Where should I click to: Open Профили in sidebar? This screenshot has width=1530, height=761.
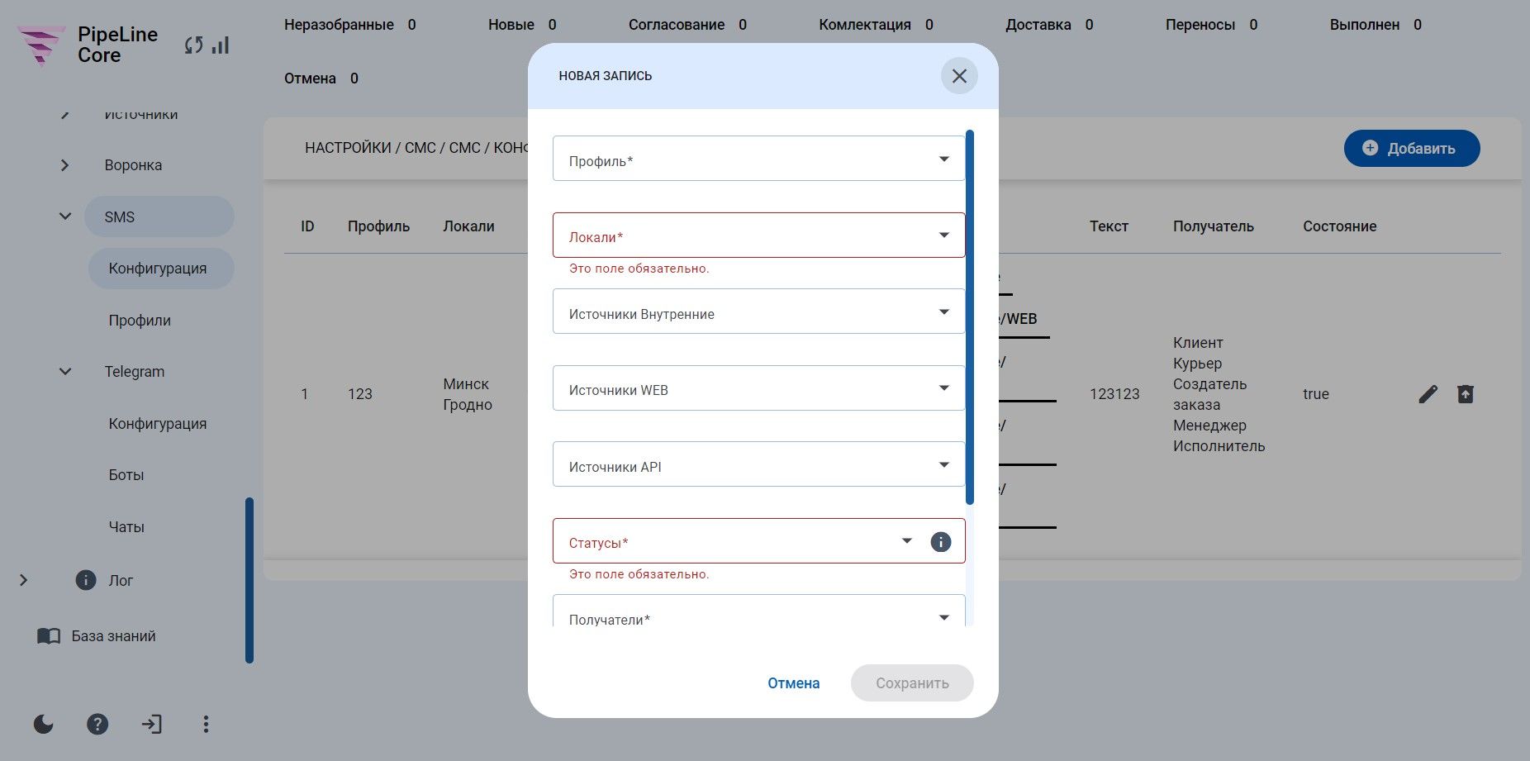click(x=140, y=321)
